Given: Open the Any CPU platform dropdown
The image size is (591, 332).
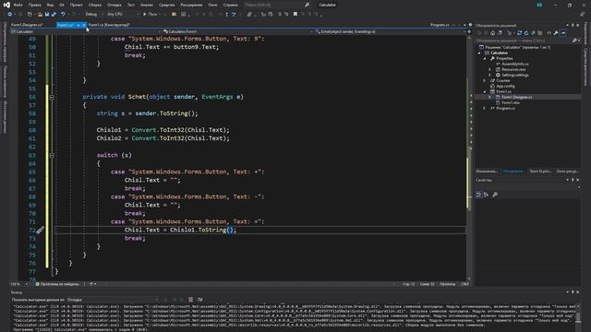Looking at the screenshot, I should tap(123, 14).
